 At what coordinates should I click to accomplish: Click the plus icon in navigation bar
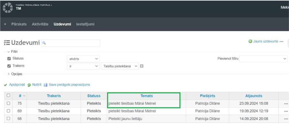tap(5, 24)
